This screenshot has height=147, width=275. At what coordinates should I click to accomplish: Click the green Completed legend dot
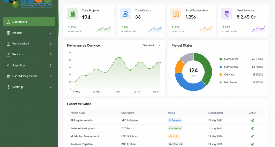click(x=221, y=59)
